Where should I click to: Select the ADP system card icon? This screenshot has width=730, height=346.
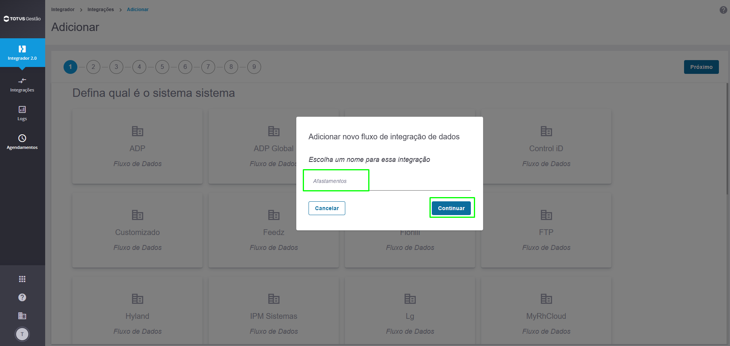click(137, 131)
